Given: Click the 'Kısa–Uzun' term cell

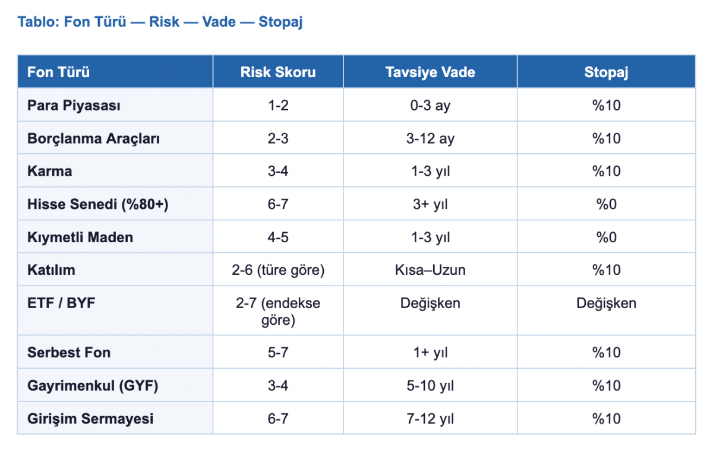Looking at the screenshot, I should coord(430,270).
